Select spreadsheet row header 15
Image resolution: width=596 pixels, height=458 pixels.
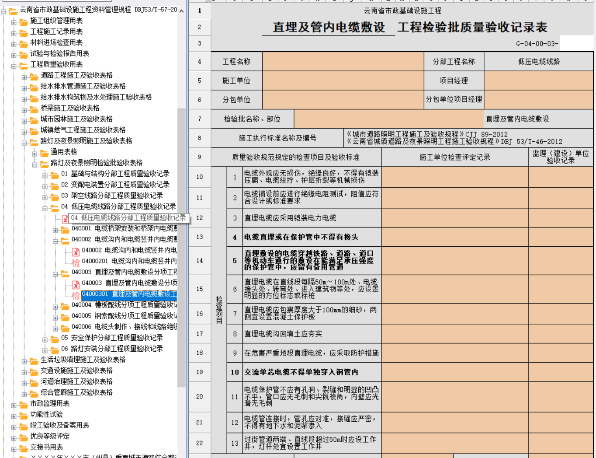pyautogui.click(x=199, y=289)
